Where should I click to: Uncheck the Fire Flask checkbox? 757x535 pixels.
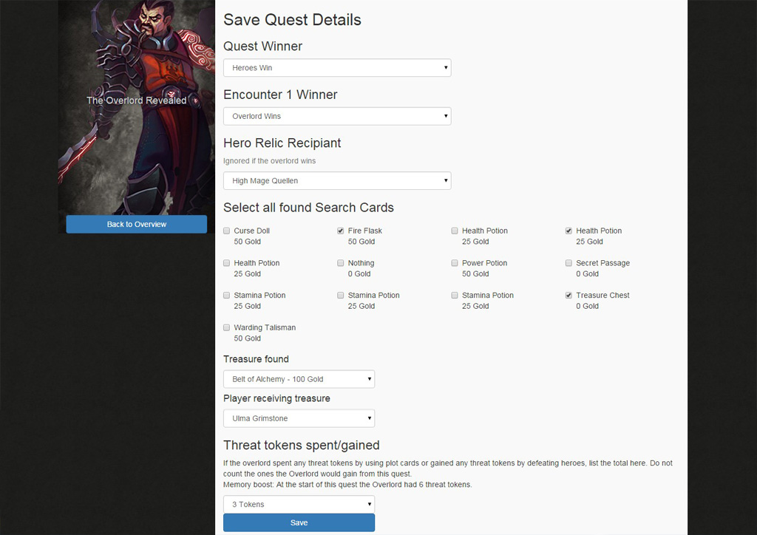(x=341, y=231)
